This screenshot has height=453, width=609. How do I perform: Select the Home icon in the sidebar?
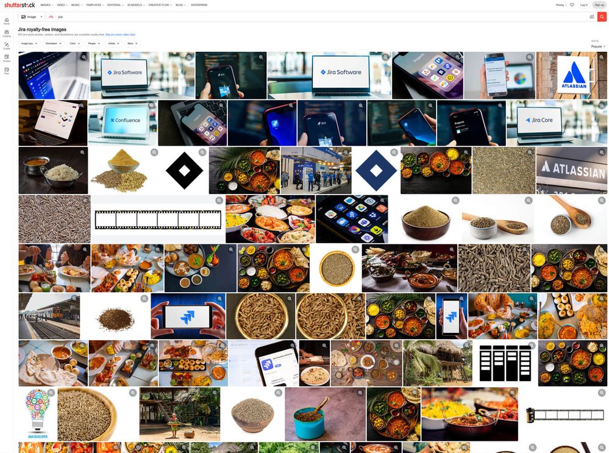click(5, 20)
